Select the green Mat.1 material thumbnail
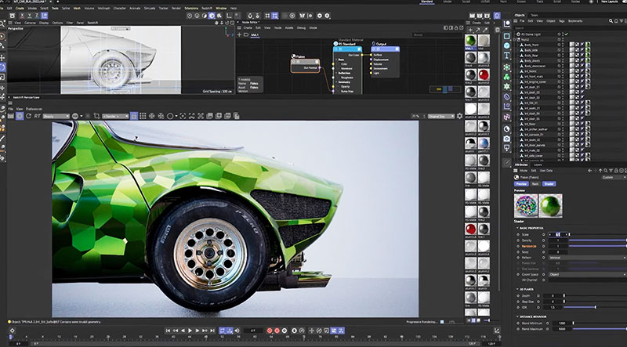Screen dimensions: 627x347 [x=471, y=41]
